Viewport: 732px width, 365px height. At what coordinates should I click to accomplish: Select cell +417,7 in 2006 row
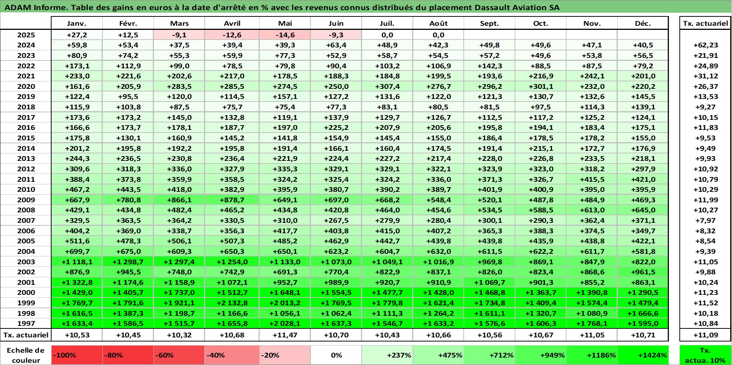pyautogui.click(x=285, y=231)
